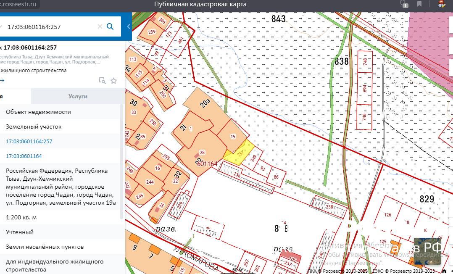Add the parcel to favorites with star icon
Viewport: 453px width, 274px height.
[113, 81]
